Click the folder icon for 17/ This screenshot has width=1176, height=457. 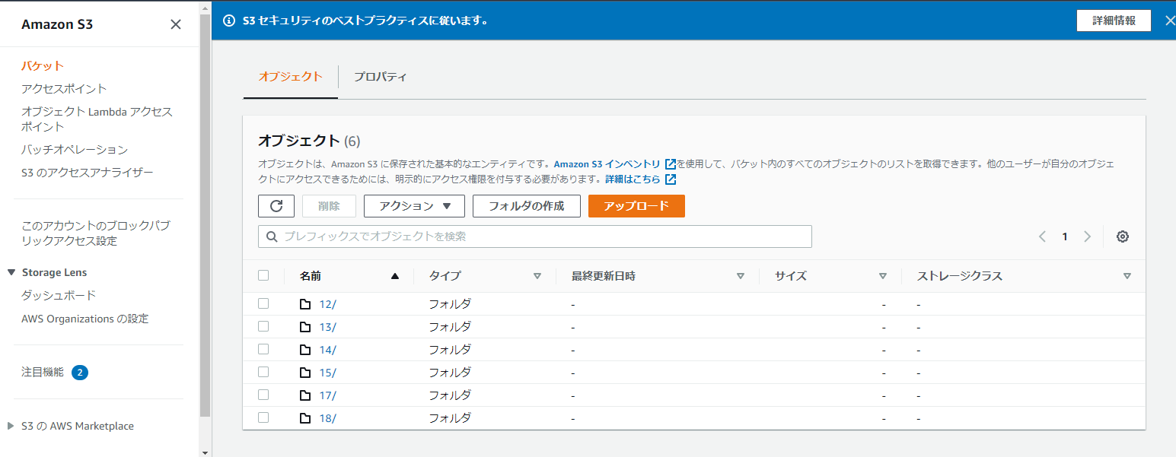(x=305, y=395)
